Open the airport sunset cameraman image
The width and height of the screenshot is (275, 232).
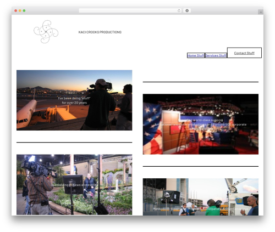click(74, 100)
